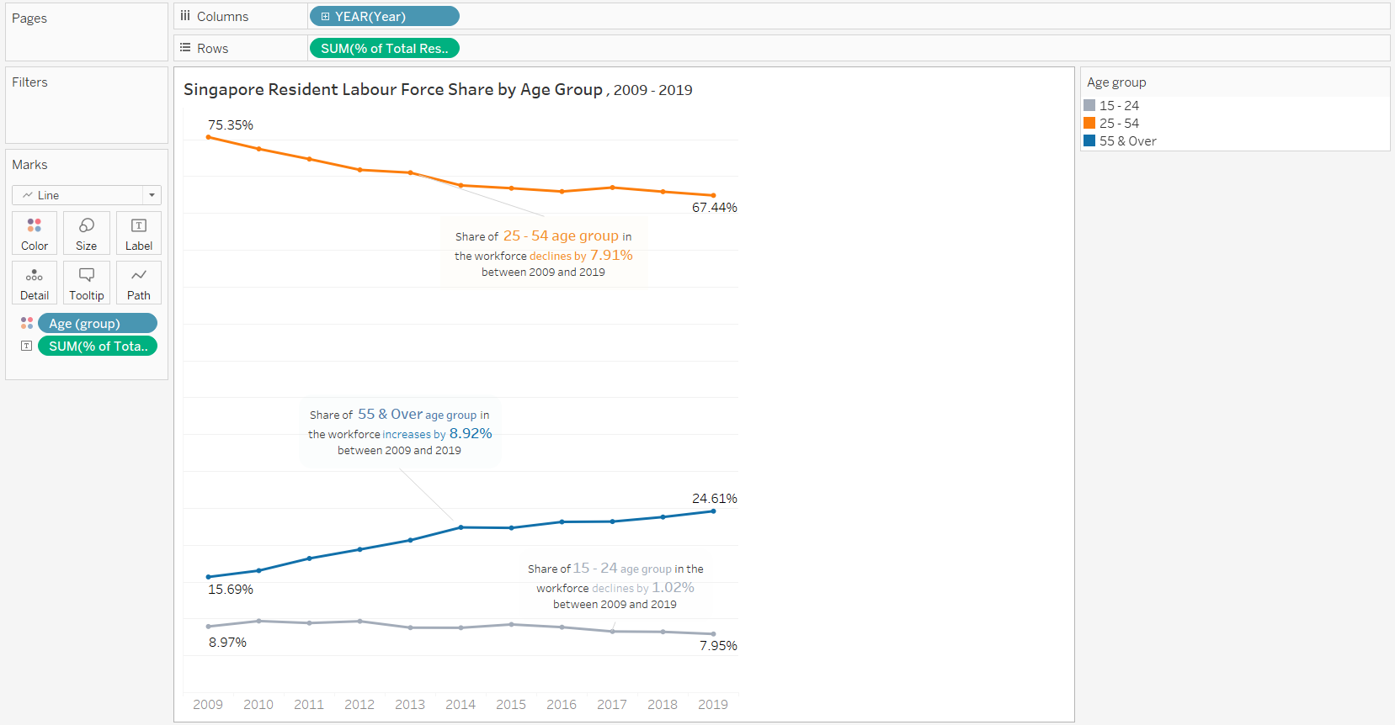Select the 55 & Over legend entry
This screenshot has width=1395, height=725.
pyautogui.click(x=1126, y=140)
